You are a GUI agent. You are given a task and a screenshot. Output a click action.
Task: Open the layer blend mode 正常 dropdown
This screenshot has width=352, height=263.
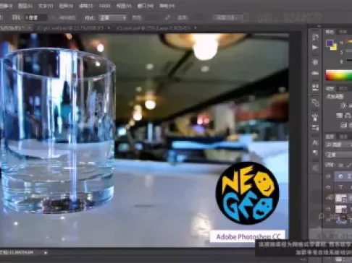(x=339, y=155)
